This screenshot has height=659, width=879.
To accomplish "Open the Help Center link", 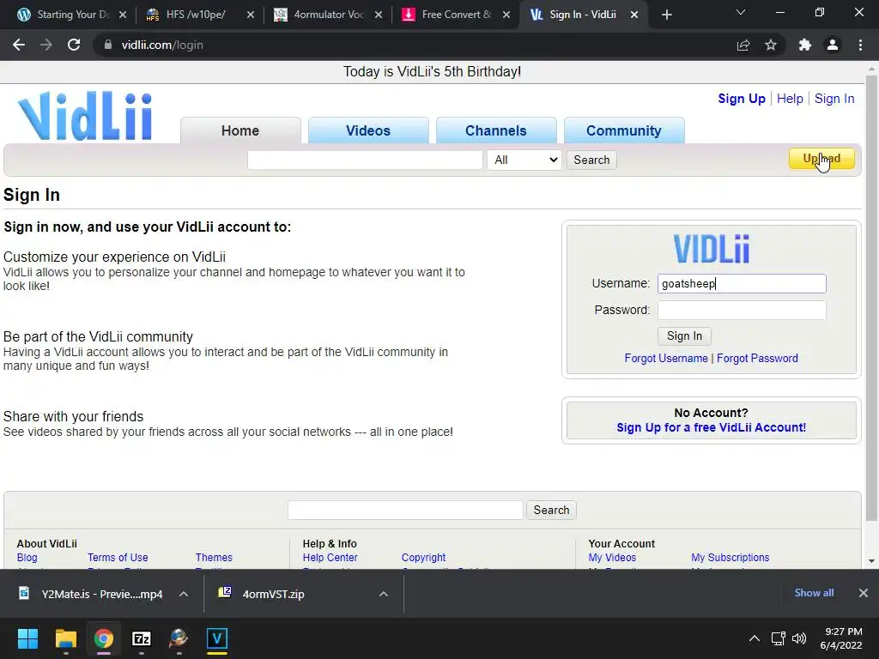I will point(330,558).
